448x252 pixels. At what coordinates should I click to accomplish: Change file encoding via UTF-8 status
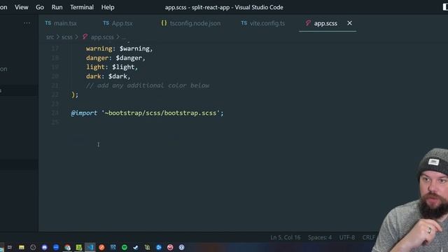click(347, 237)
